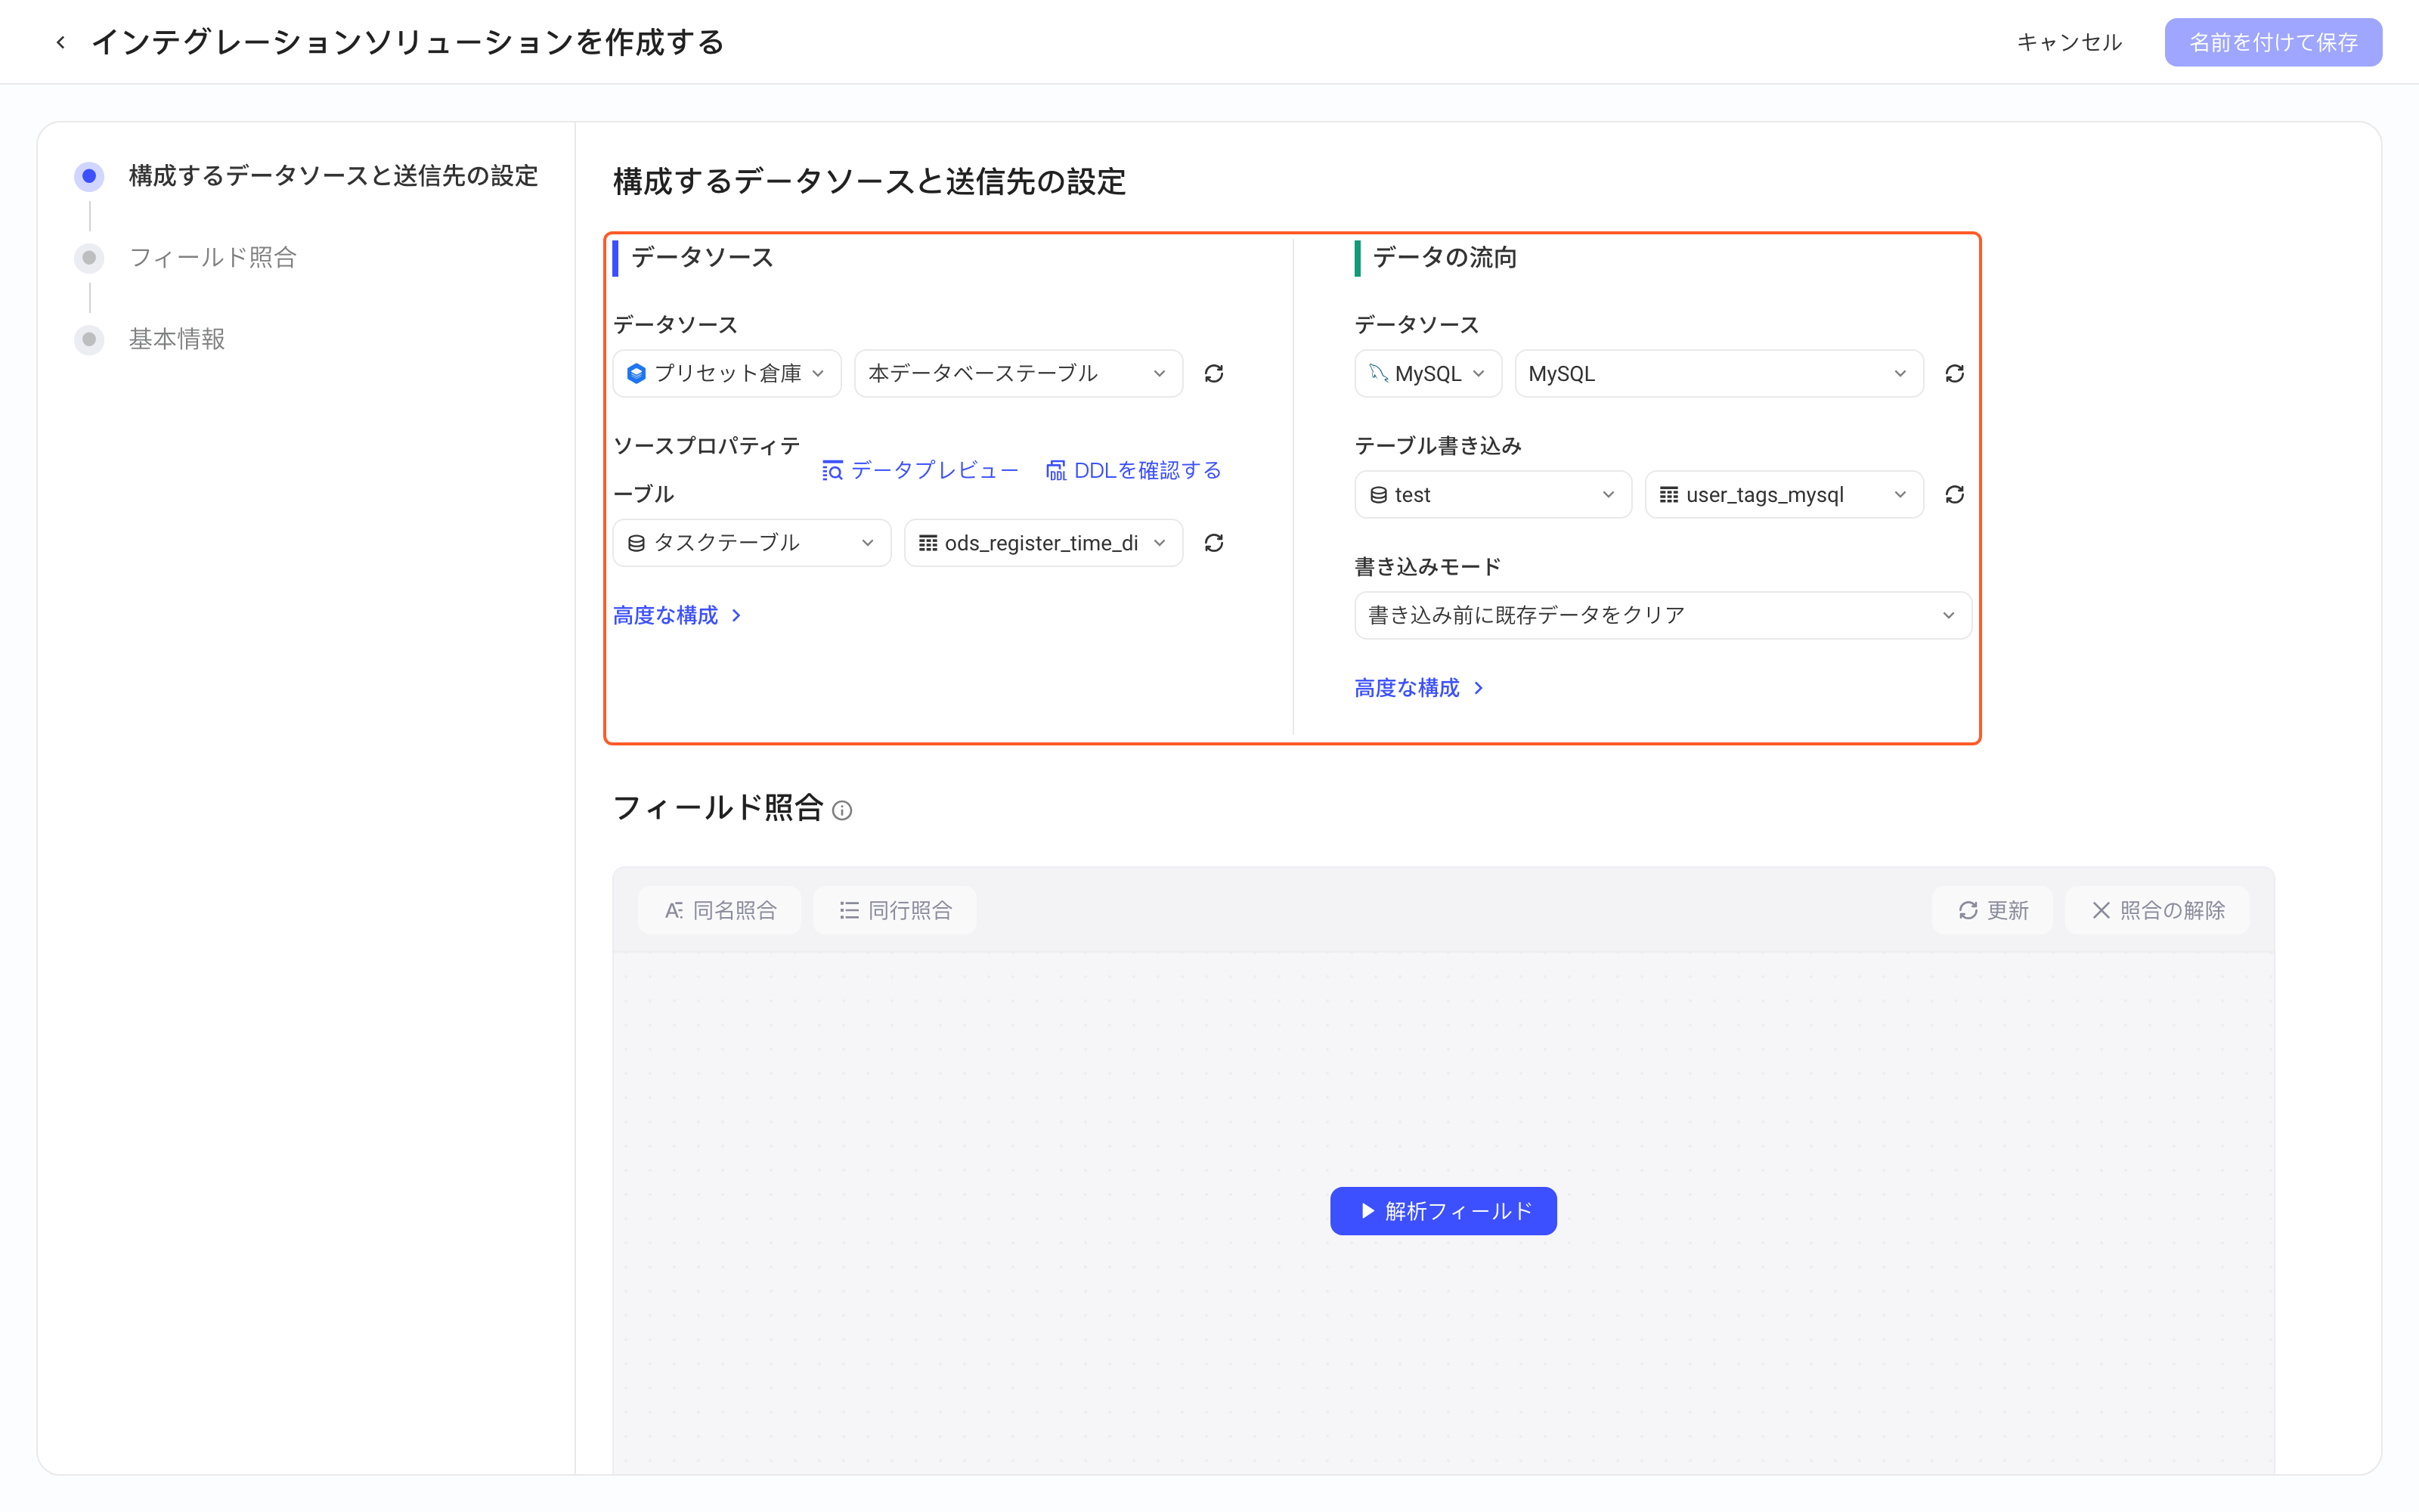Open the MySQL type dropdown with dolphin icon
Screen dimensions: 2419x1512
pyautogui.click(x=1427, y=373)
